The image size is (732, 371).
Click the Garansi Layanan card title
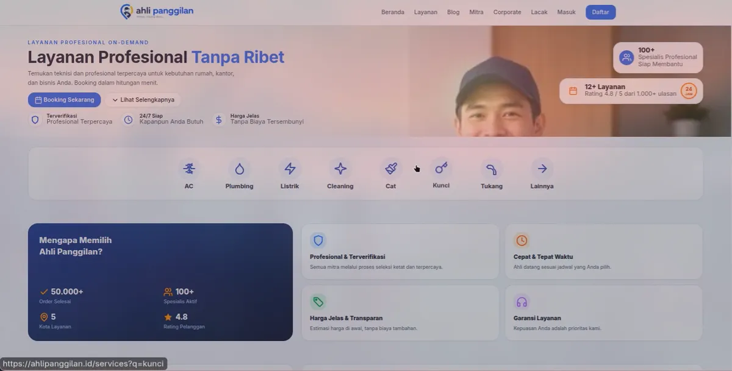click(x=537, y=319)
